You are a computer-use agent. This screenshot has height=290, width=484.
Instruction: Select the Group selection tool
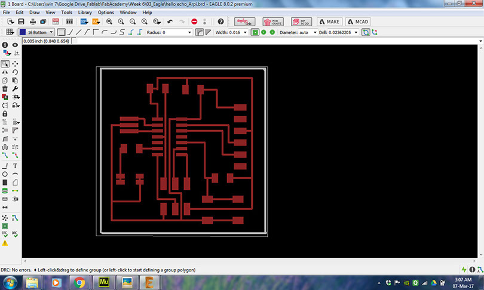coord(5,63)
